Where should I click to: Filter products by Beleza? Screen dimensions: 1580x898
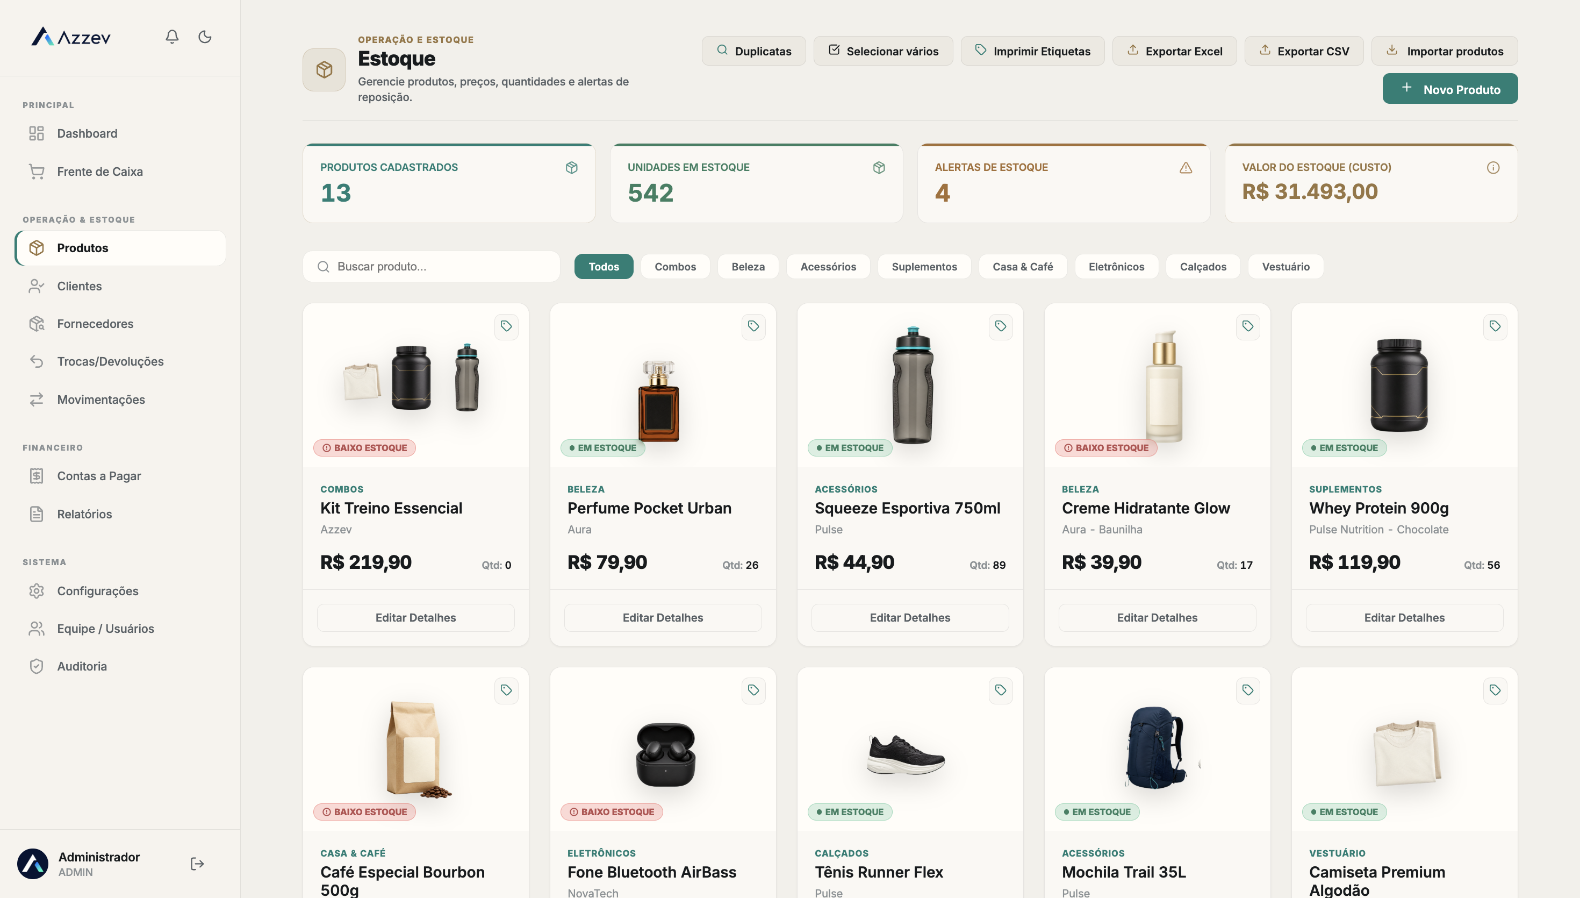coord(748,266)
